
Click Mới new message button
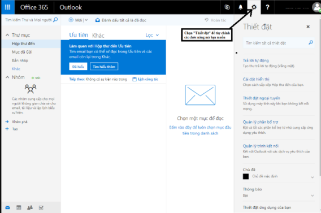79,20
